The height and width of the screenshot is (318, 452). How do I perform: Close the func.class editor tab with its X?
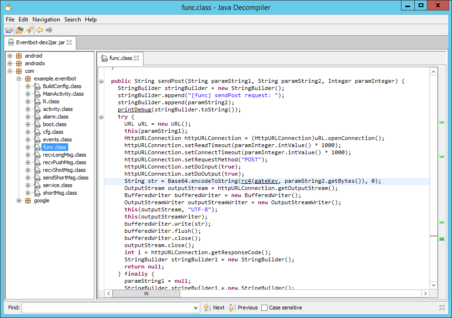pyautogui.click(x=136, y=58)
